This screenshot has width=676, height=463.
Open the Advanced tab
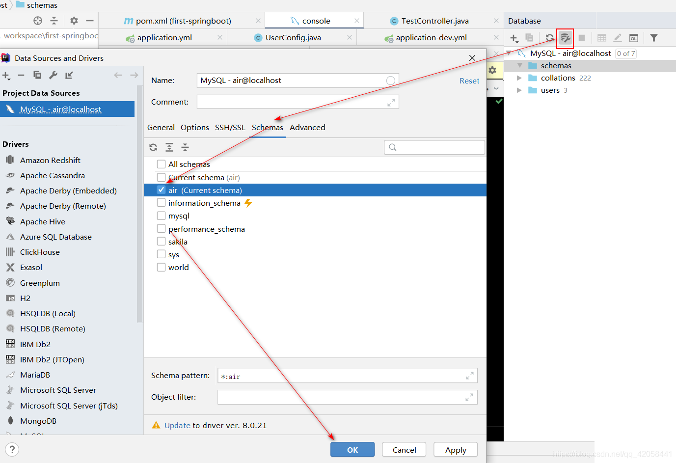pyautogui.click(x=307, y=127)
